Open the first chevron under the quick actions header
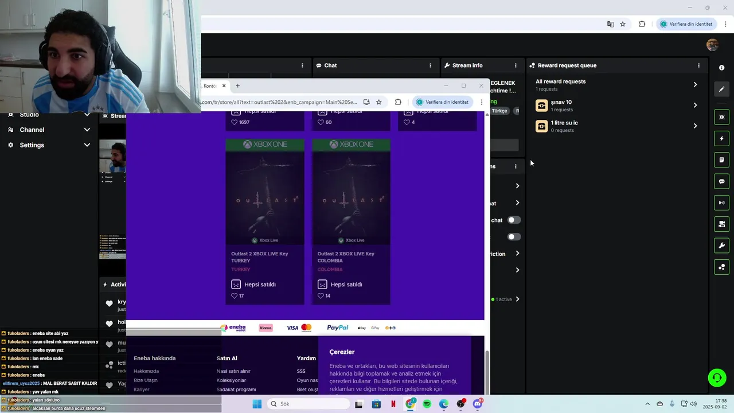Image resolution: width=734 pixels, height=413 pixels. pos(517,186)
